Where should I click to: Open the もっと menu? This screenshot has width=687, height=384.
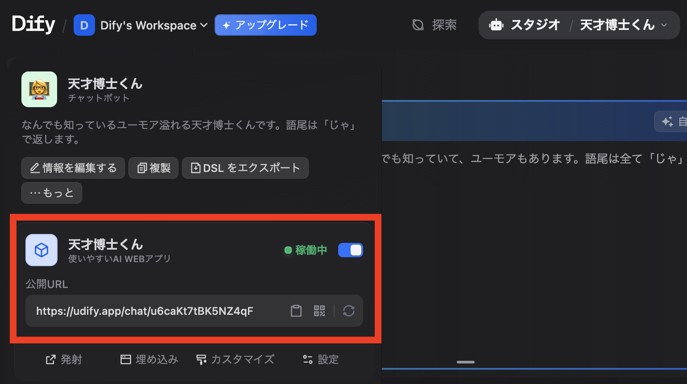tap(52, 193)
